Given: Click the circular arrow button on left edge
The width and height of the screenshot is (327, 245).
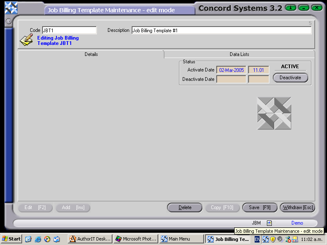Looking at the screenshot, I should pos(8,22).
